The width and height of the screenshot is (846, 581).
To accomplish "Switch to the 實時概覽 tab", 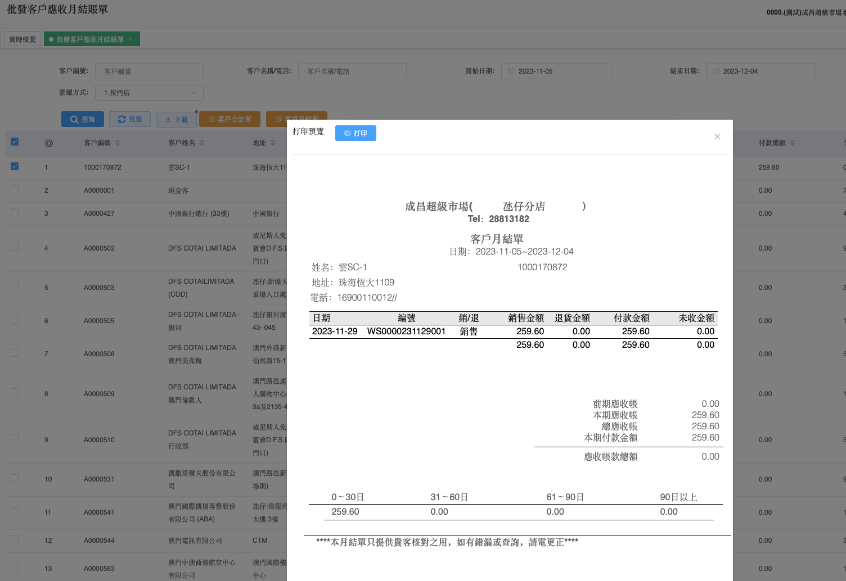I will (x=22, y=39).
